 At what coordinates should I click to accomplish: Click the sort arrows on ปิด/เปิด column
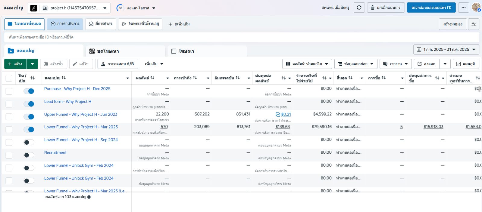(33, 78)
